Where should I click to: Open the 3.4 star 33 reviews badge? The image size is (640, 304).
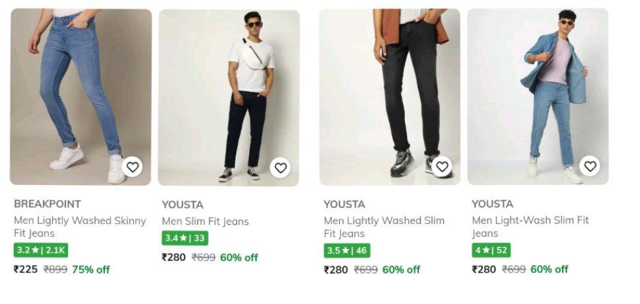185,238
